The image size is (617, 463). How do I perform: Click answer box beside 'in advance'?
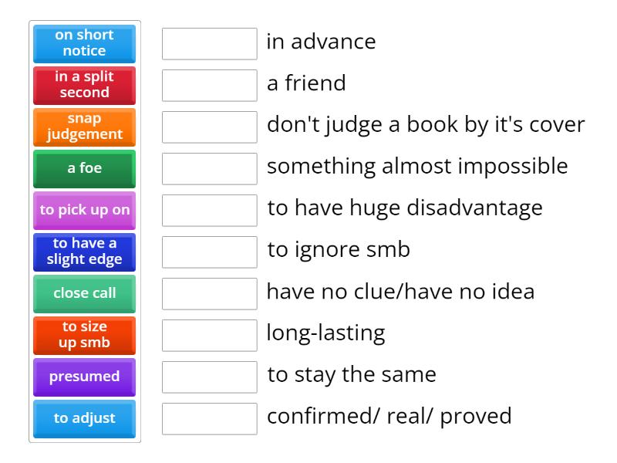[x=209, y=44]
